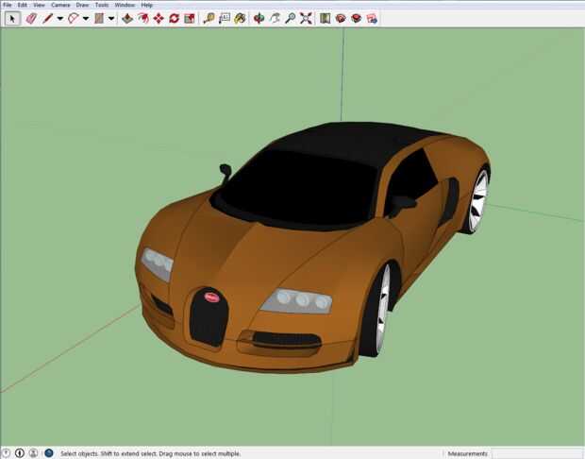Pick the Eraser tool
The width and height of the screenshot is (585, 459).
point(30,18)
